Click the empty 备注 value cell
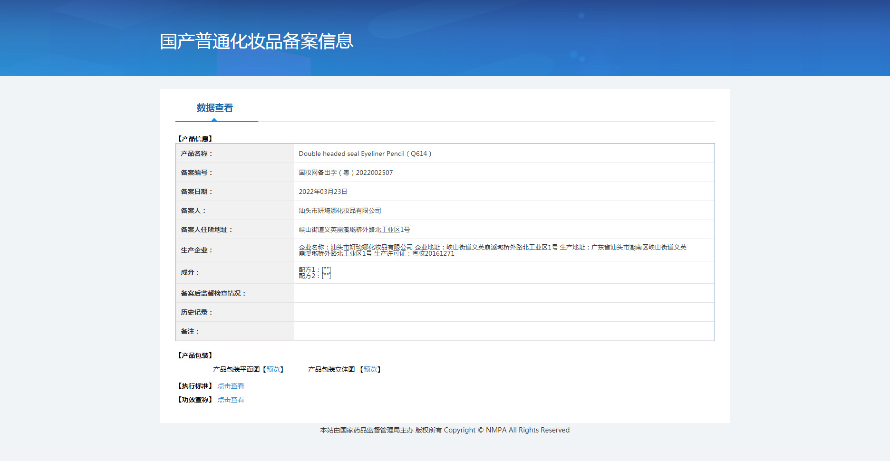 [504, 331]
